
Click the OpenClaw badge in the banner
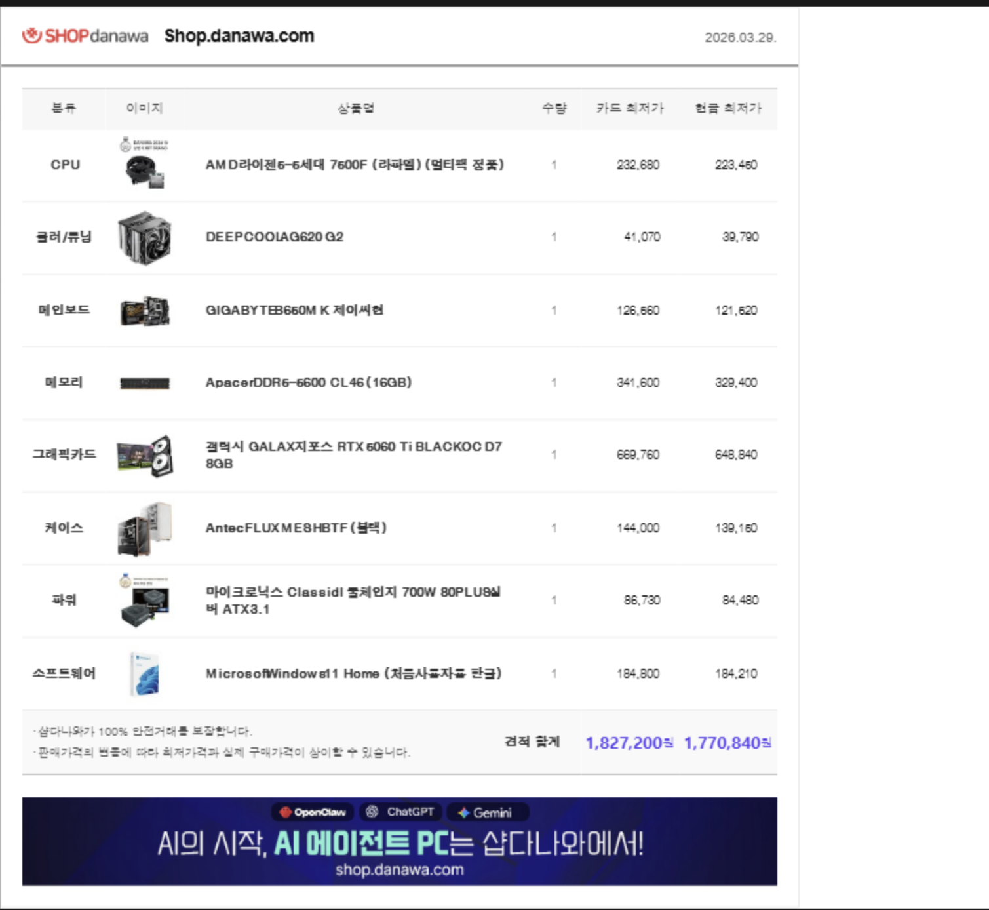click(x=313, y=812)
